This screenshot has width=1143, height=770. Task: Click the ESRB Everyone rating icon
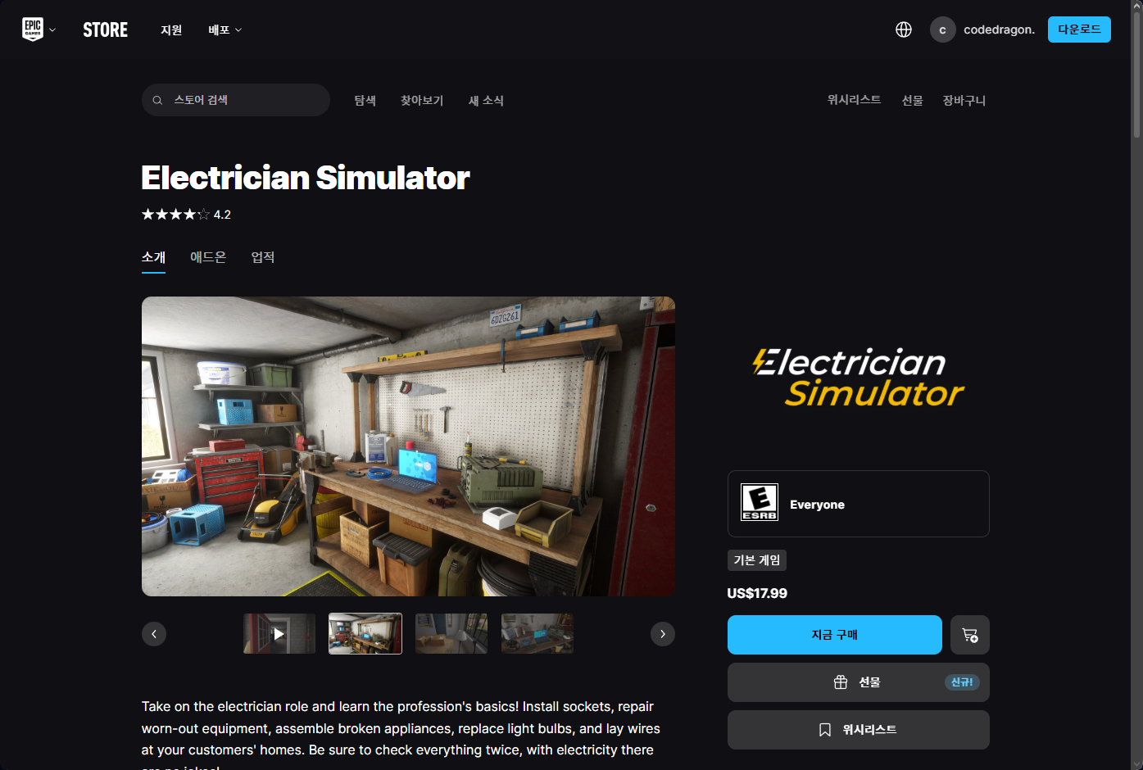click(x=760, y=502)
